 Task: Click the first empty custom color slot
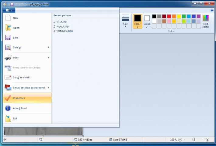[154, 26]
